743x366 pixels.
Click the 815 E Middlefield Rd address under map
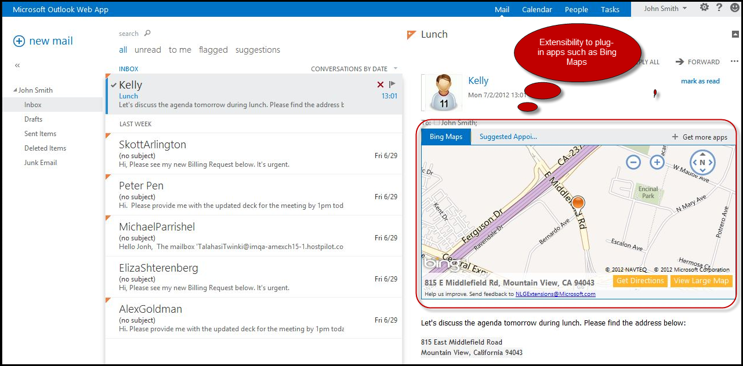pyautogui.click(x=509, y=283)
